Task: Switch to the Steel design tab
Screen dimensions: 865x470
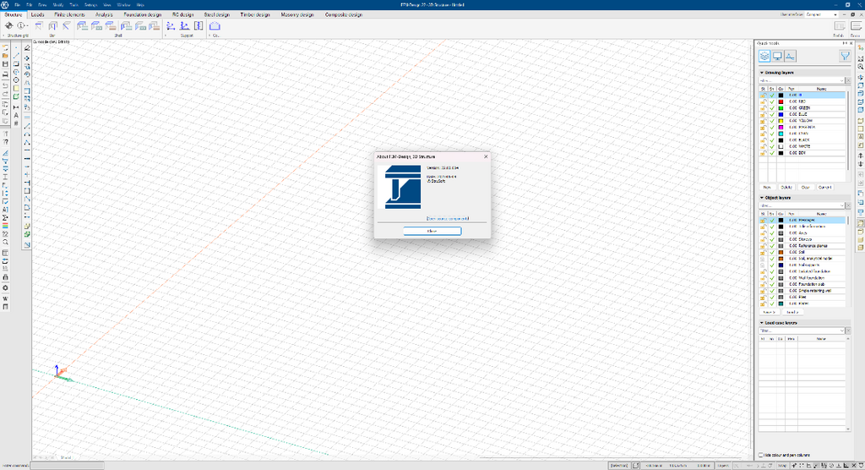Action: (x=217, y=15)
